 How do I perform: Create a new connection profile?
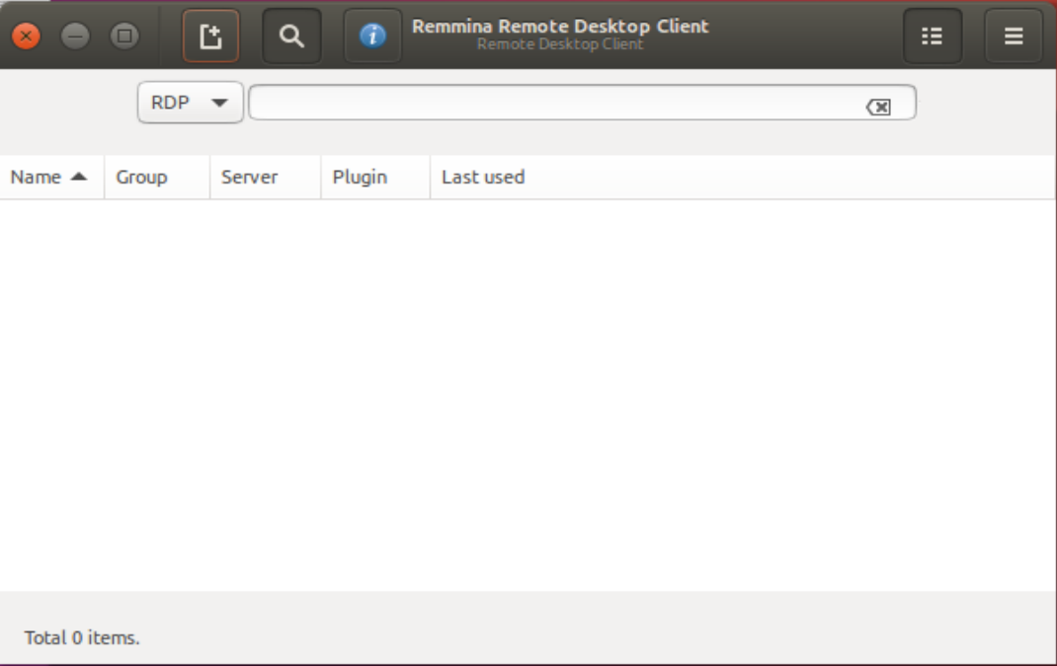(x=210, y=37)
